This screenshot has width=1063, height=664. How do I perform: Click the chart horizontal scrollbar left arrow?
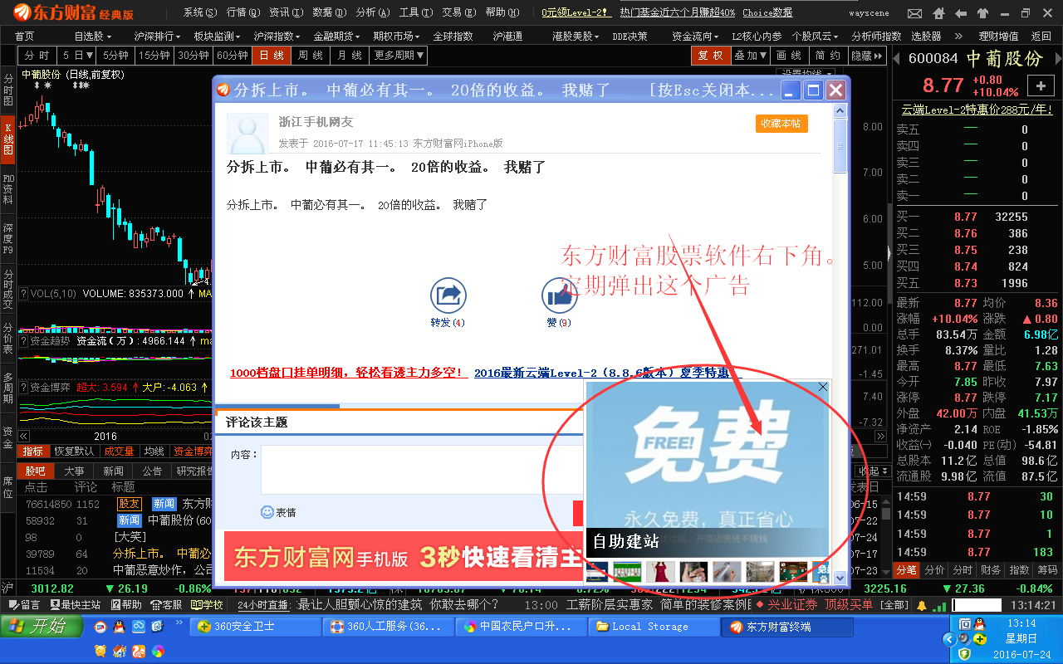point(24,436)
